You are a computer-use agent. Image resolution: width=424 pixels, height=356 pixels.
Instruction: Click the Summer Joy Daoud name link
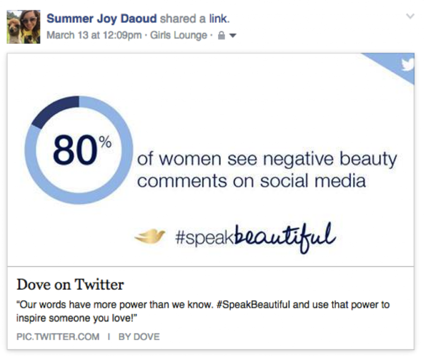coord(102,19)
